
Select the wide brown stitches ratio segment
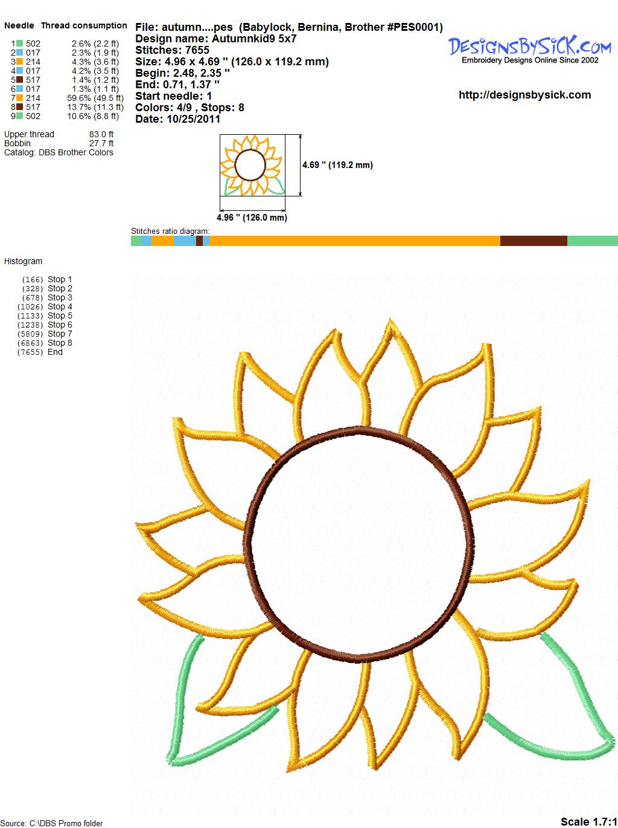(x=534, y=241)
